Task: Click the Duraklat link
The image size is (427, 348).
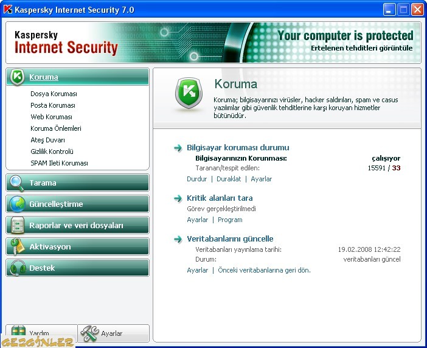Action: [x=229, y=179]
